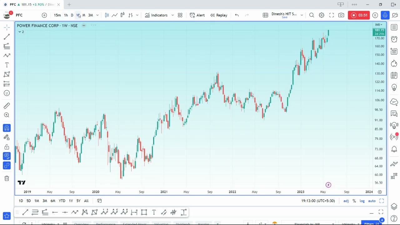This screenshot has height=225, width=400.
Task: Click the trash icon to remove drawings
Action: point(7,178)
